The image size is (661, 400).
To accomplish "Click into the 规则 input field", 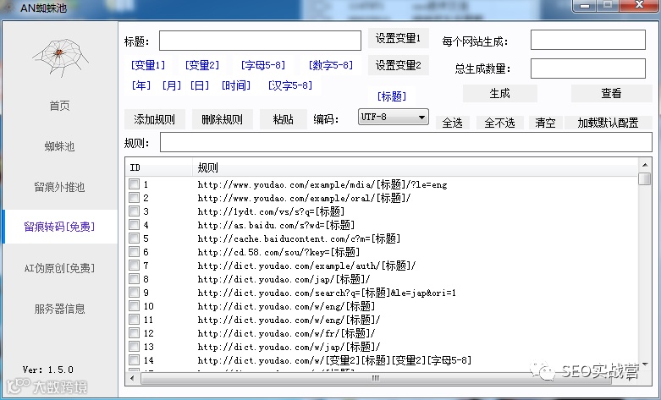I will [x=406, y=142].
